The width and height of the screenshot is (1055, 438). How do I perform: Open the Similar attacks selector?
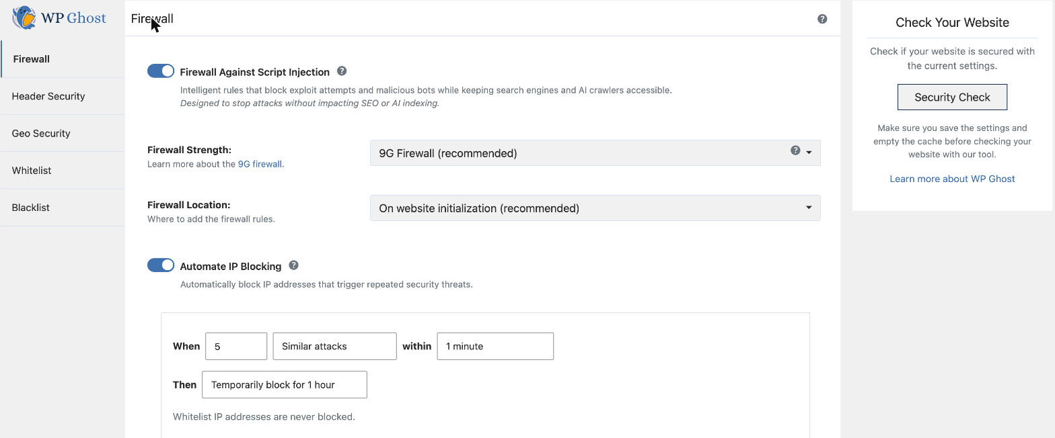click(334, 347)
